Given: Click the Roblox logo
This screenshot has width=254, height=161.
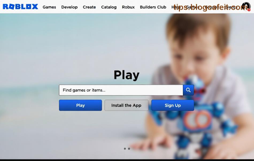Looking at the screenshot, I should [x=20, y=7].
